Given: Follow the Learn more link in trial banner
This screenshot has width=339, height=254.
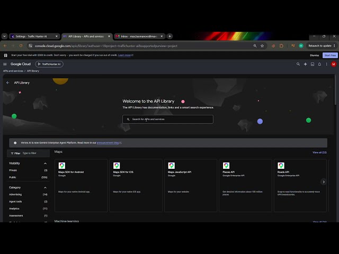Looking at the screenshot, I should [x=126, y=55].
